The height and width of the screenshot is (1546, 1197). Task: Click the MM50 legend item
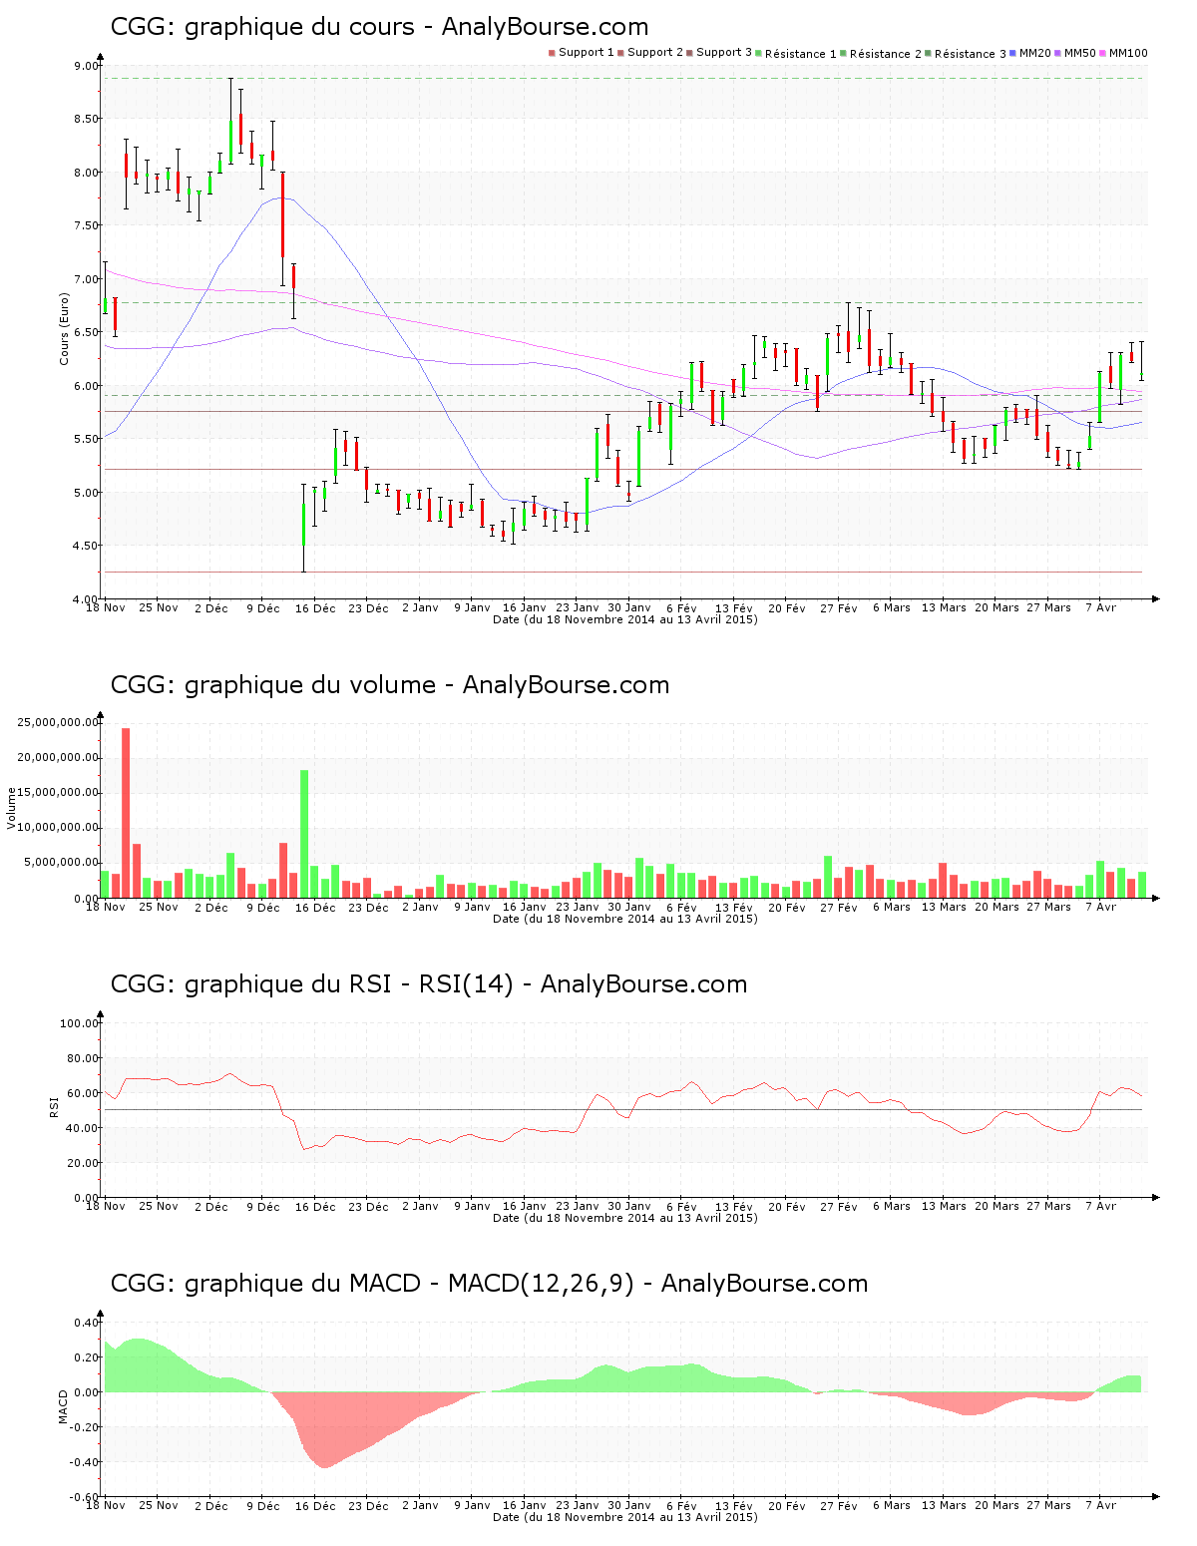click(1076, 53)
